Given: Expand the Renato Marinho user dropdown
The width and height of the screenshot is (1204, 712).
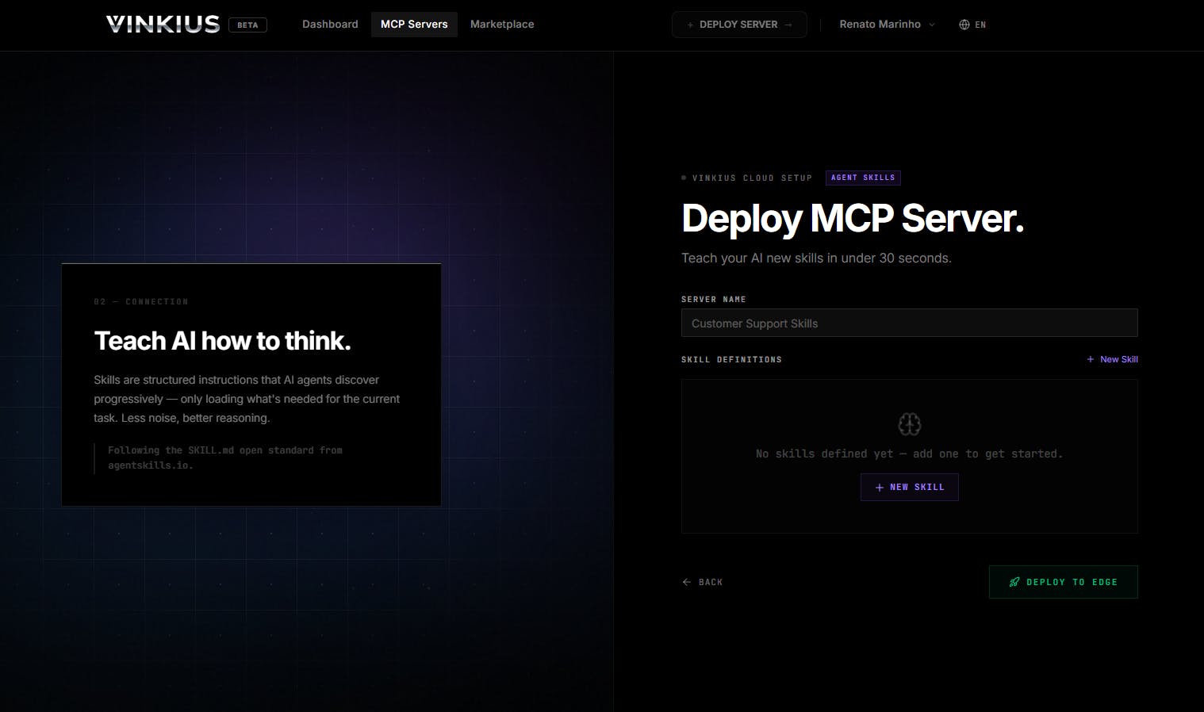Looking at the screenshot, I should [x=888, y=25].
